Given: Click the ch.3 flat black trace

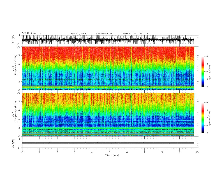Looking at the screenshot, I should [108, 143].
